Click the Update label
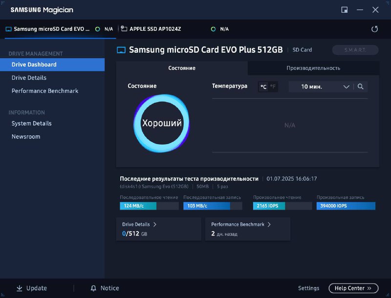 (37, 288)
